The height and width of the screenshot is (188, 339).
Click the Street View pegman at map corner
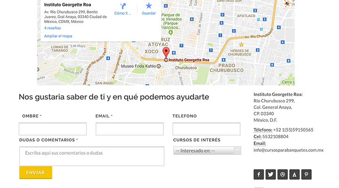[288, 4]
